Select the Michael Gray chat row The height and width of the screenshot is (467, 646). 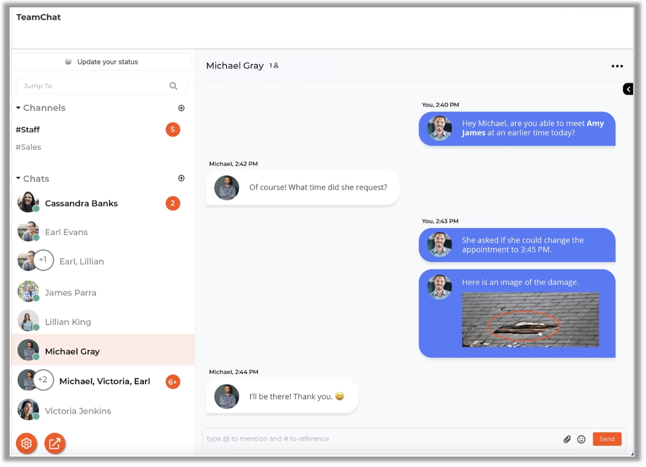click(103, 350)
